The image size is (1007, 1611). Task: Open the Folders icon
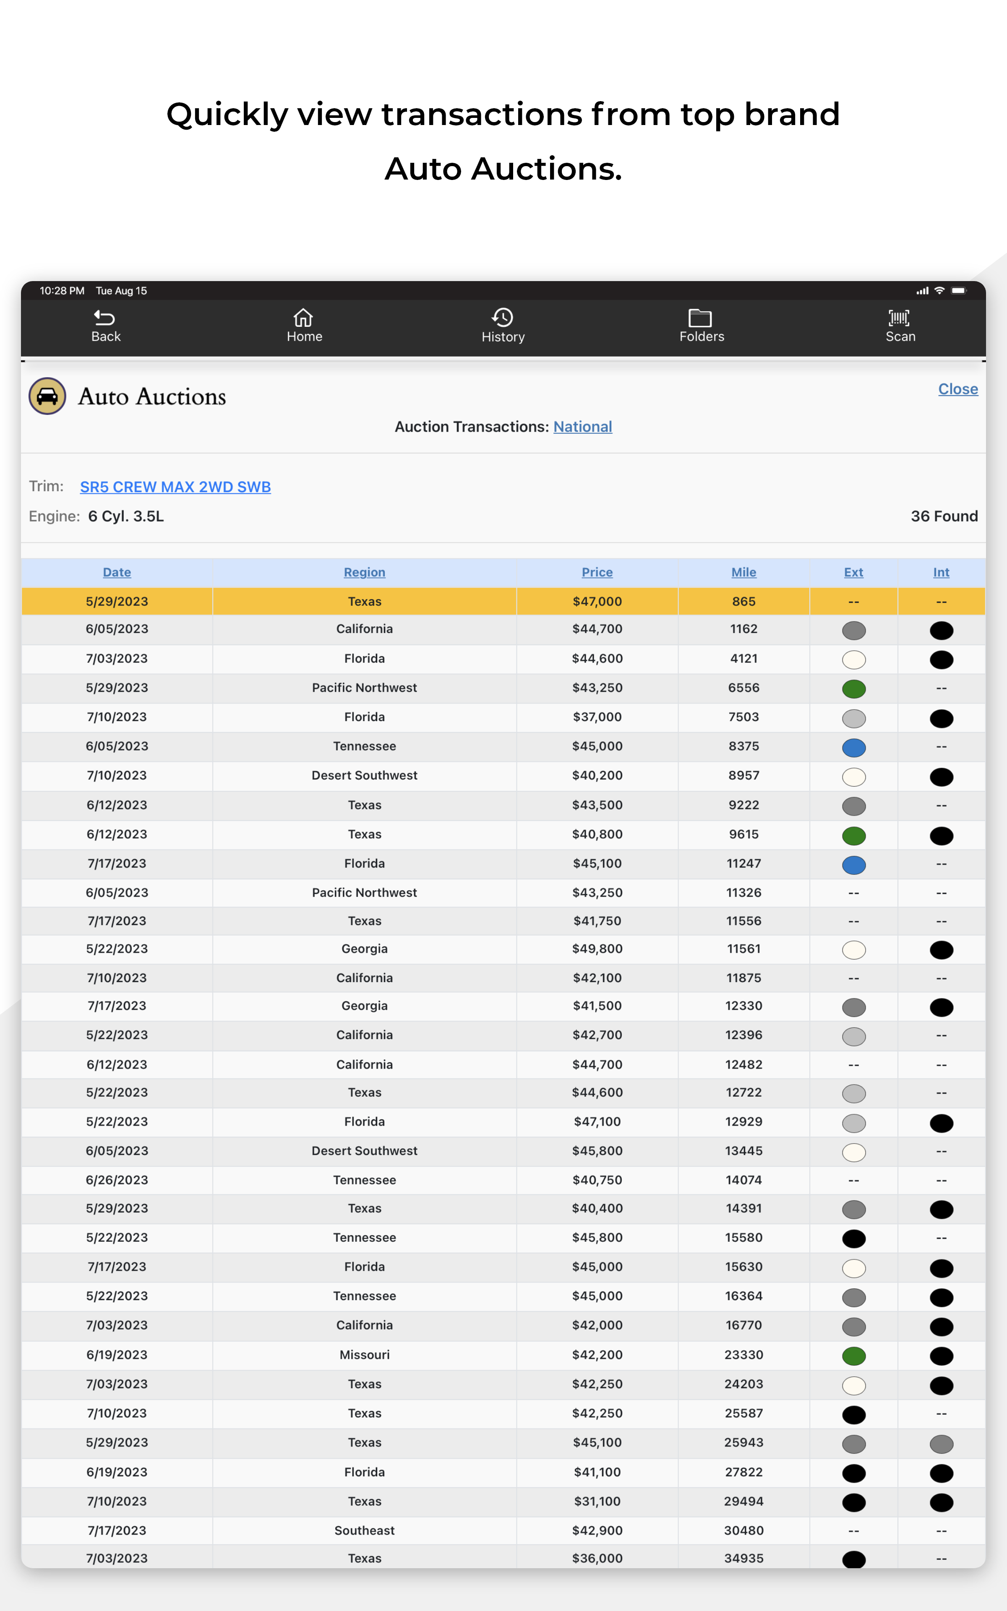(x=701, y=318)
